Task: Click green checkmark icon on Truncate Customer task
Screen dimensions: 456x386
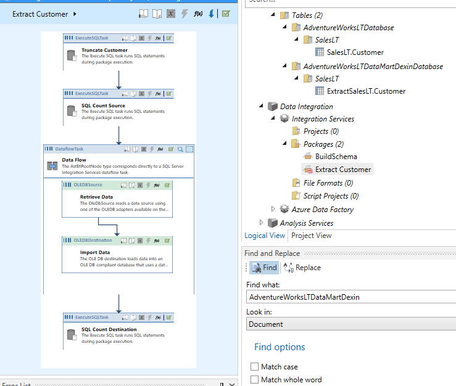Action: (x=169, y=38)
